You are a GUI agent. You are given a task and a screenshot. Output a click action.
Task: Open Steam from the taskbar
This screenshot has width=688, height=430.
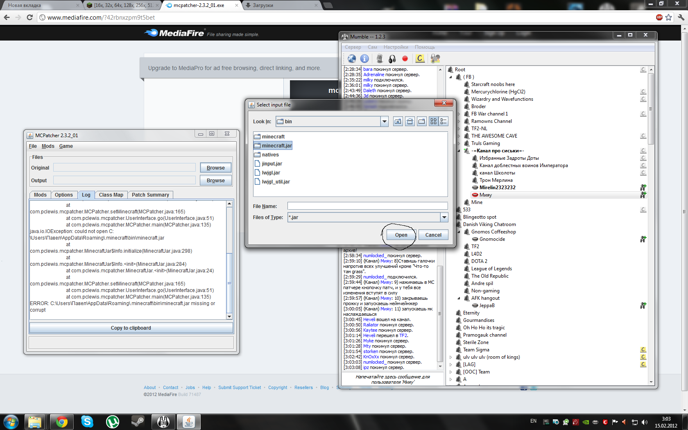(x=138, y=422)
